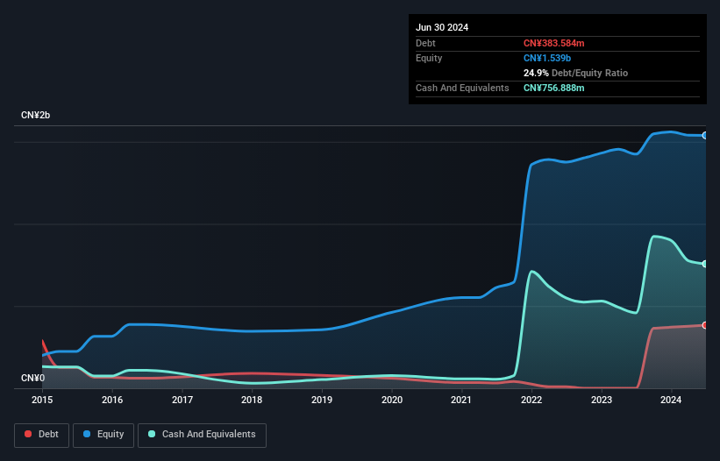Click the blue Equity legend dot

pos(87,434)
